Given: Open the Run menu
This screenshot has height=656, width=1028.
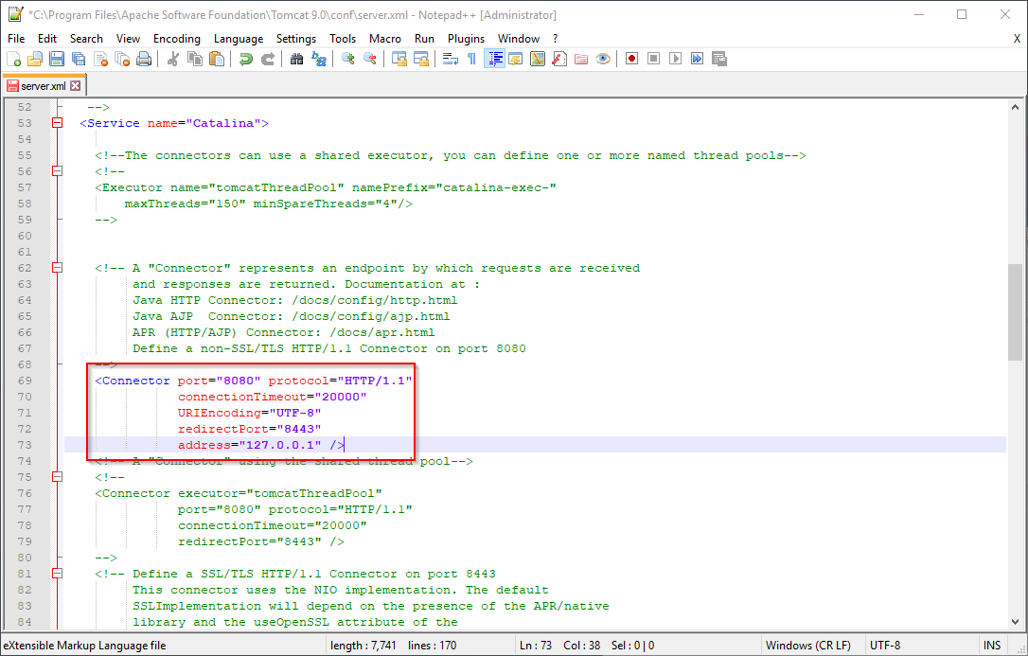Looking at the screenshot, I should (x=425, y=39).
